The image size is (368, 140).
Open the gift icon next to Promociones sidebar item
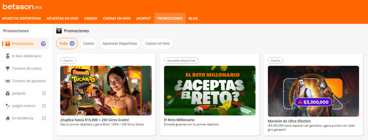point(8,44)
